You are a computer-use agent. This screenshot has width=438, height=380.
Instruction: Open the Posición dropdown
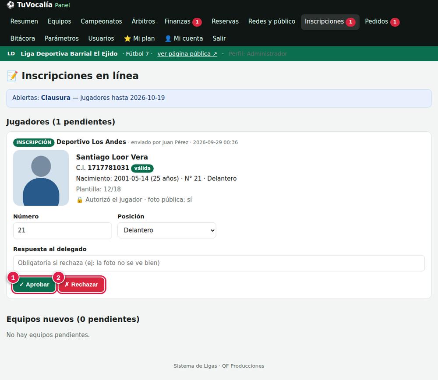pos(167,230)
